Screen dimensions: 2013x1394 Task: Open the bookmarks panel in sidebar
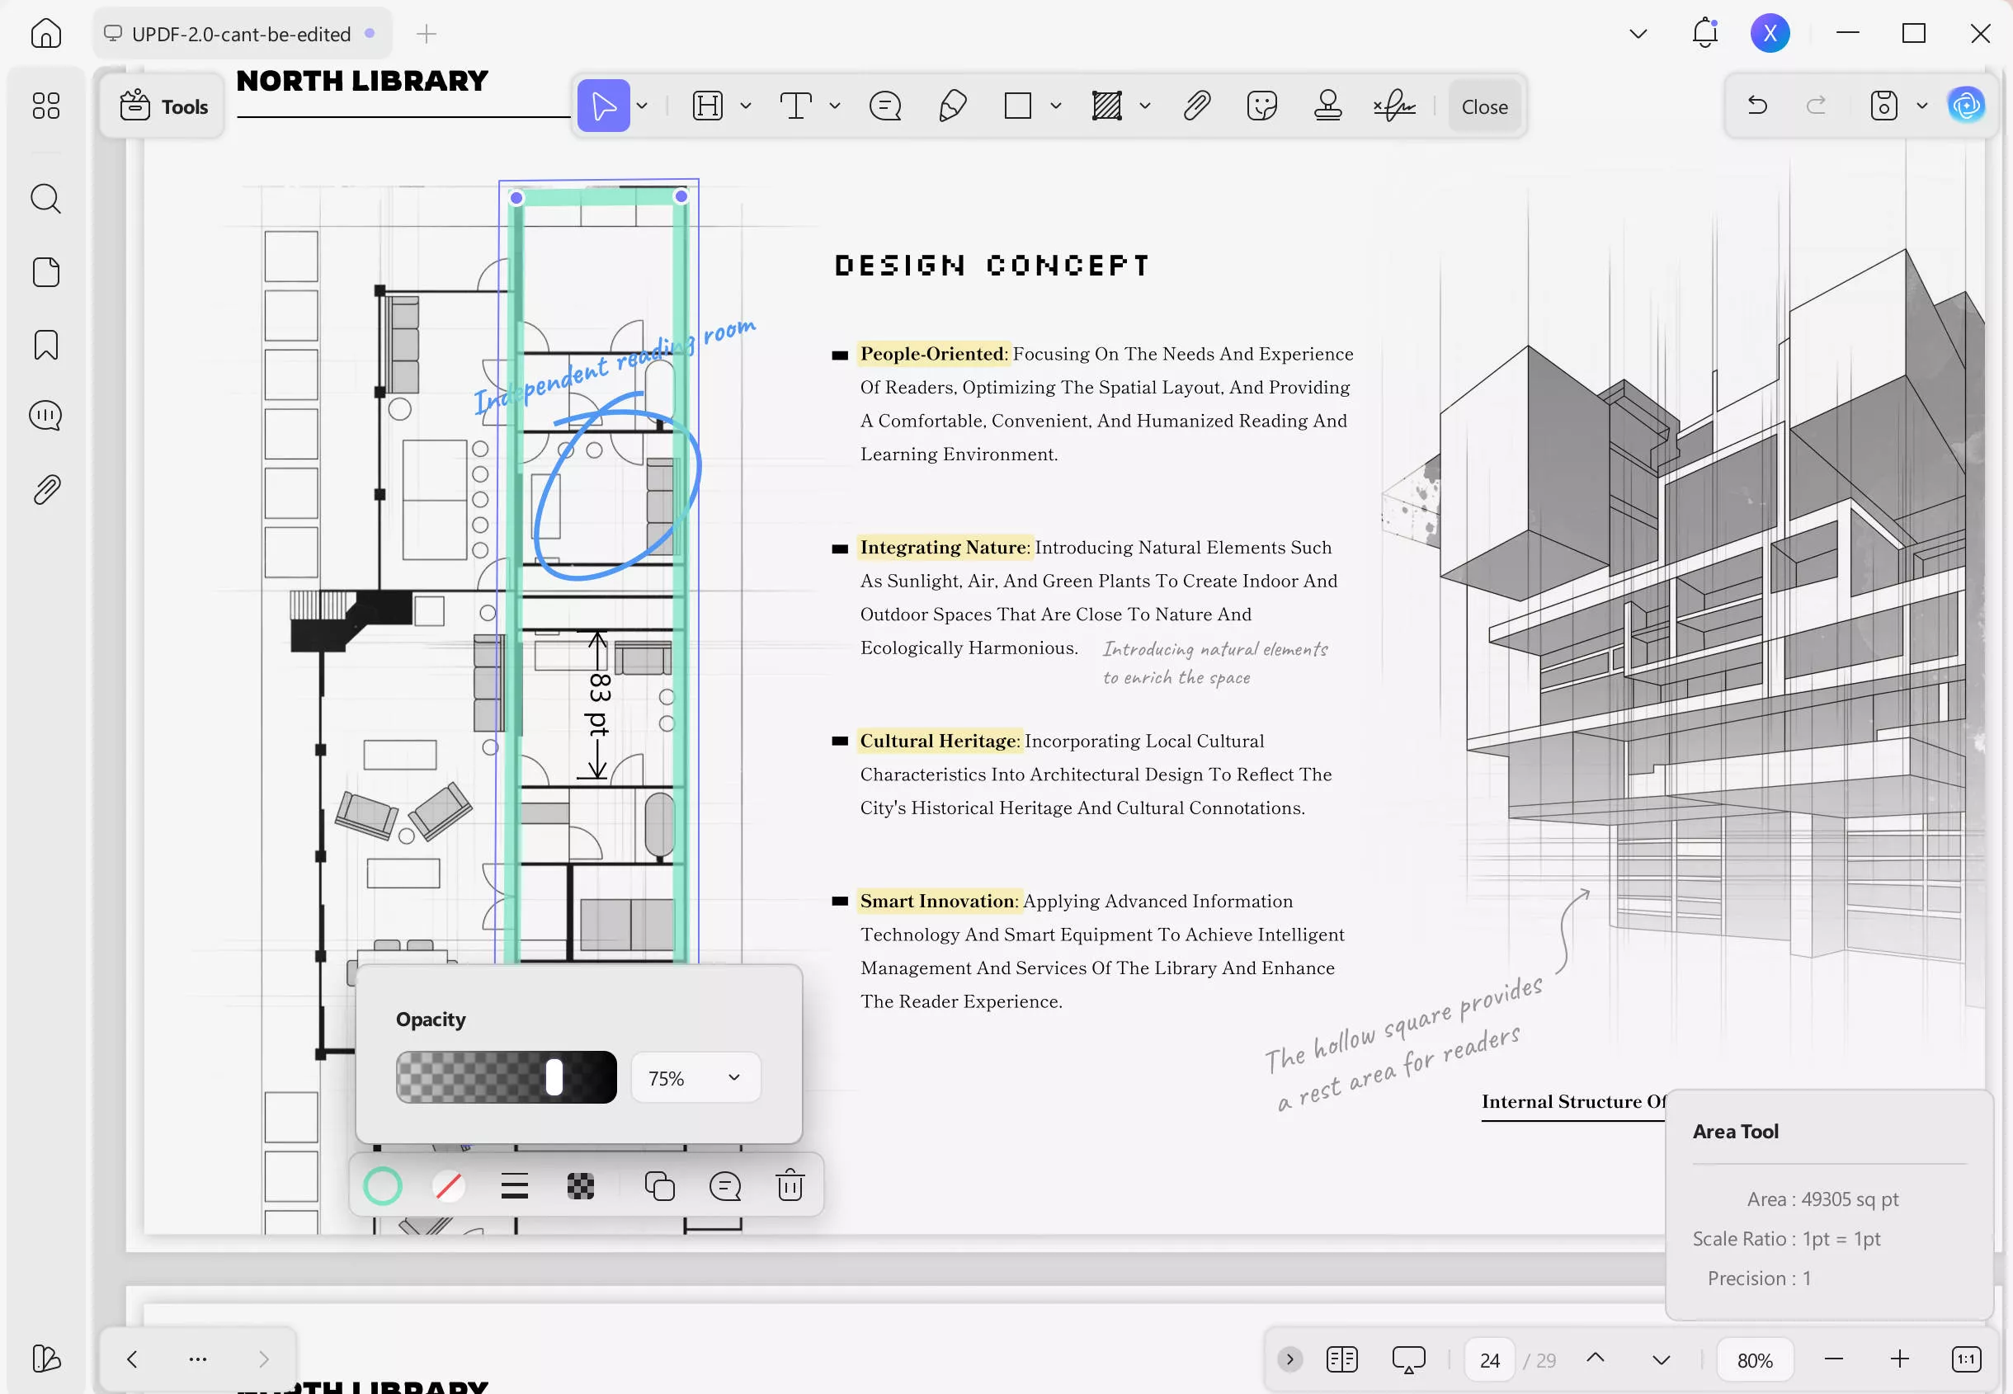pos(46,345)
